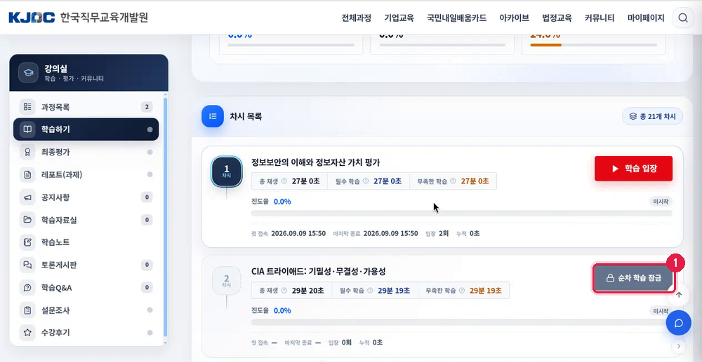Select 설문조사 sidebar item

[x=86, y=310]
